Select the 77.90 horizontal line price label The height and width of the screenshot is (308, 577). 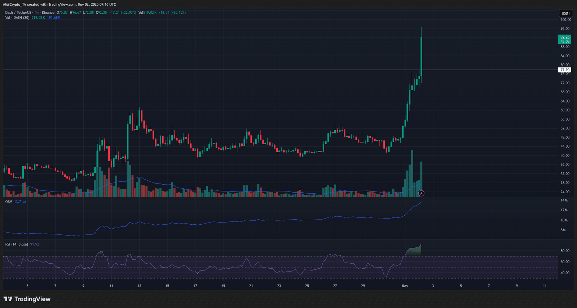(565, 70)
